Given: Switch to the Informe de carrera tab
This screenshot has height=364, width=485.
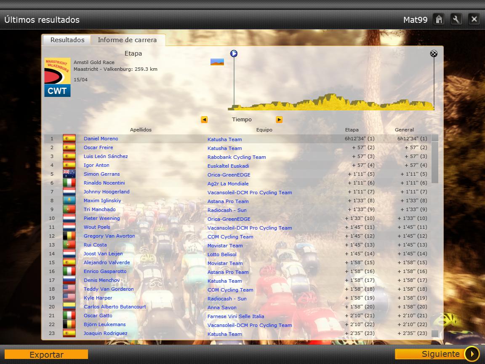Looking at the screenshot, I should point(127,40).
